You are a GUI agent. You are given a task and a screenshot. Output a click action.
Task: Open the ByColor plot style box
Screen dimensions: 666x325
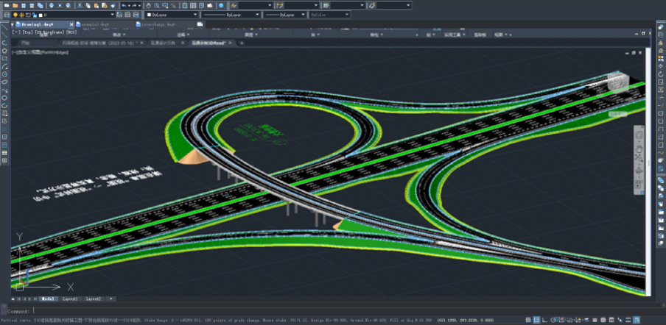pyautogui.click(x=328, y=15)
